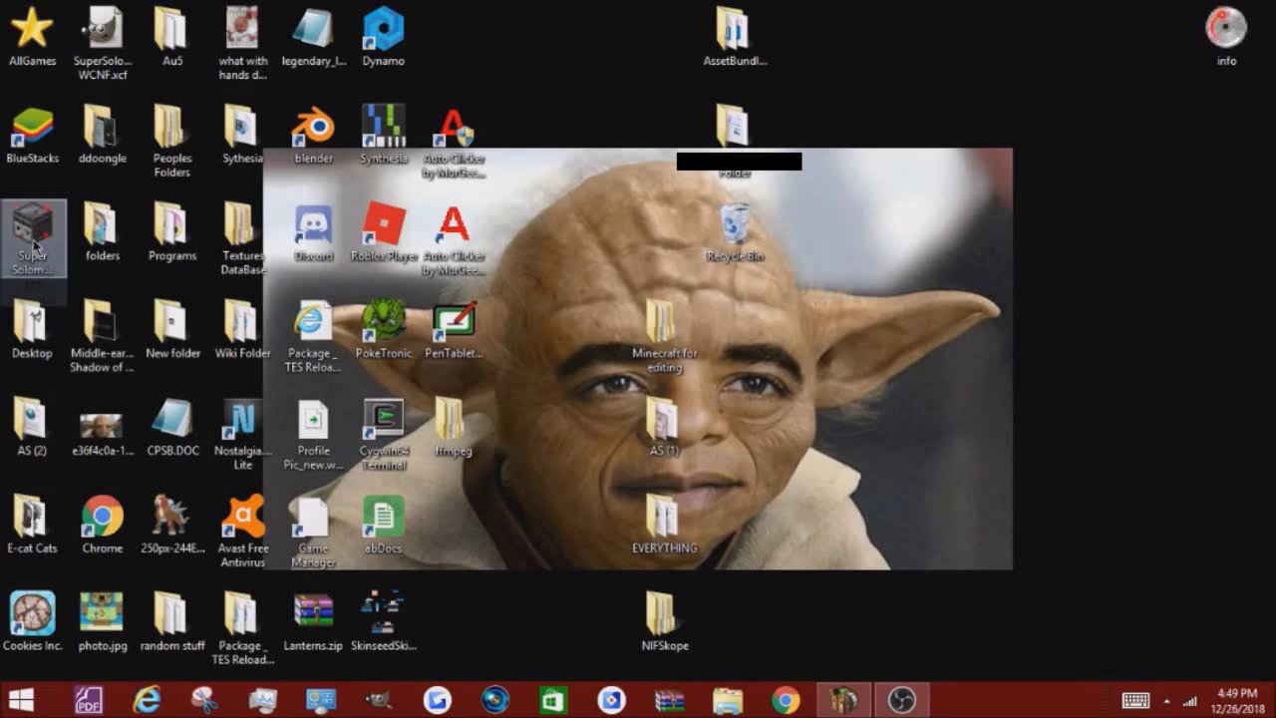The image size is (1276, 718).
Task: Show hidden system tray icons
Action: (x=1166, y=701)
